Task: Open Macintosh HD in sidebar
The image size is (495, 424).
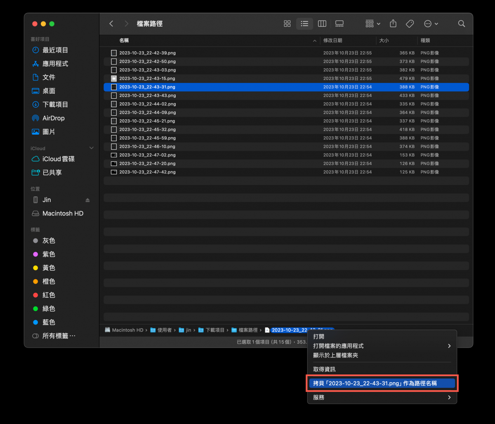Action: tap(62, 213)
